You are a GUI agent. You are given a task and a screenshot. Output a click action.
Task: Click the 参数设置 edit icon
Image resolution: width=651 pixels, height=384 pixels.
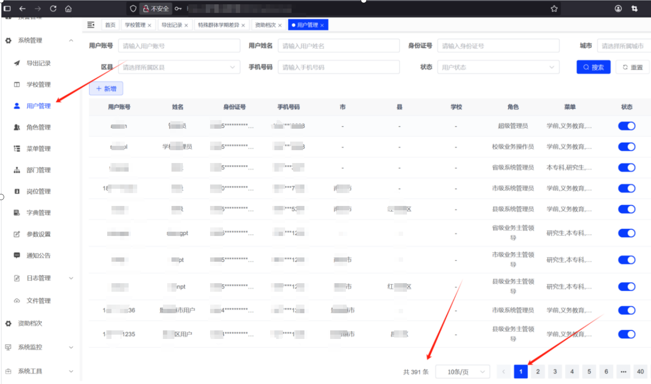pyautogui.click(x=17, y=234)
